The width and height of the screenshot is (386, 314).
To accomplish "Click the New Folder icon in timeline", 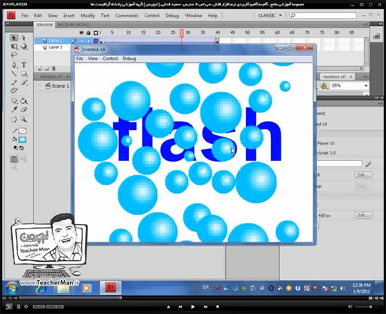I will point(46,69).
